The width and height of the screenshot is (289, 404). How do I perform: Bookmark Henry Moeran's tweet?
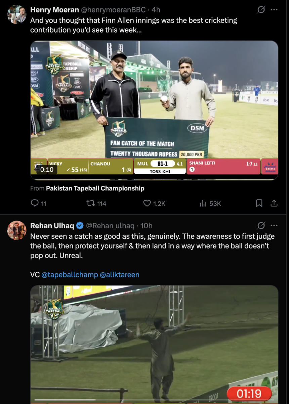259,203
